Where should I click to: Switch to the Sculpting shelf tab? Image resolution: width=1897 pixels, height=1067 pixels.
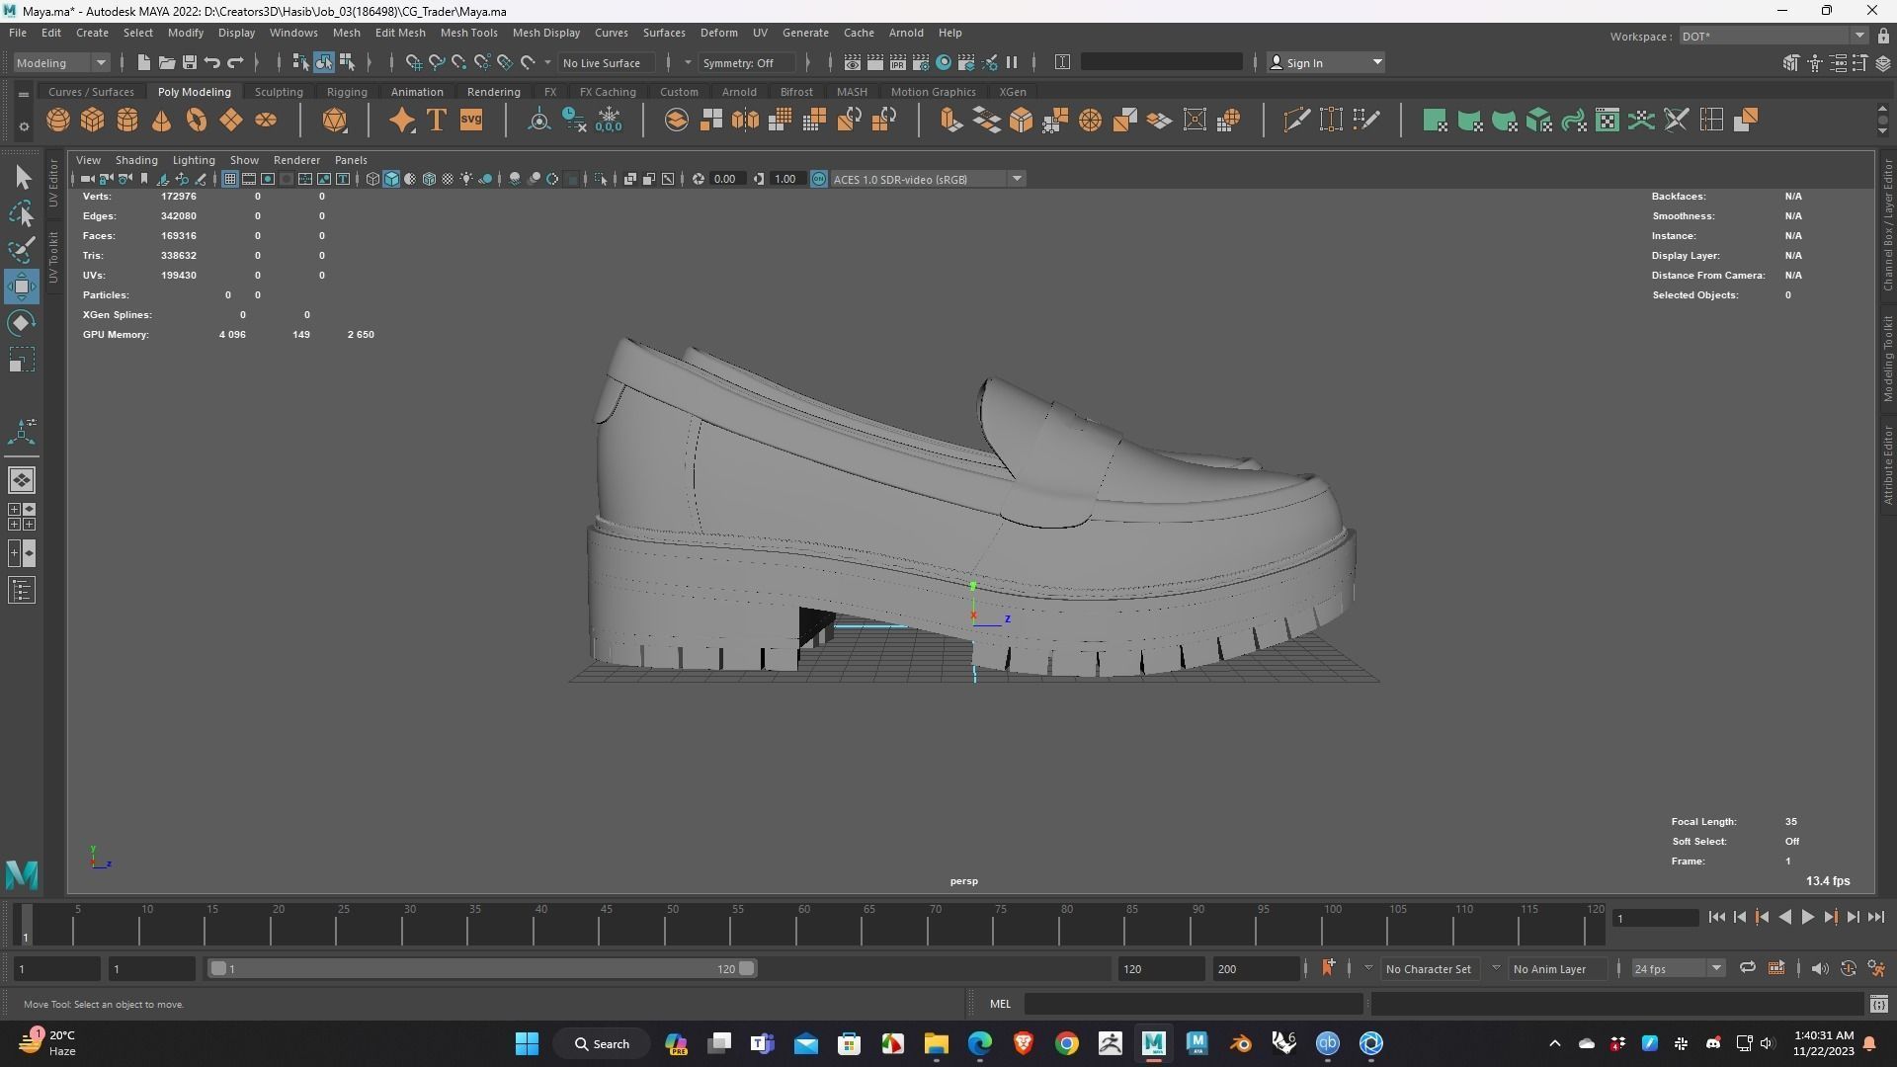(279, 92)
